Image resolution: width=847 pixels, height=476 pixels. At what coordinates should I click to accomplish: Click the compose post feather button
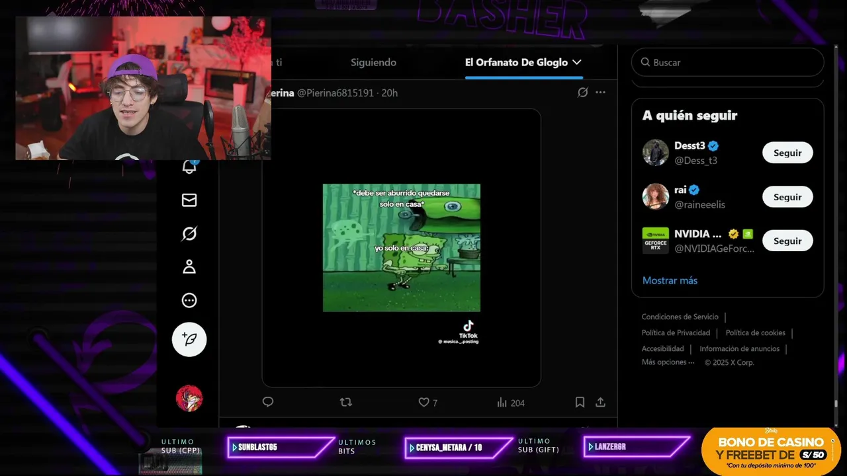tap(189, 340)
